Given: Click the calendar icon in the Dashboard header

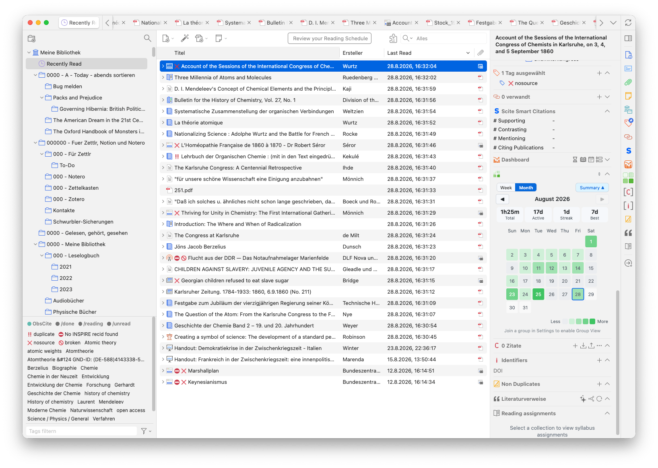Looking at the screenshot, I should pyautogui.click(x=591, y=159).
